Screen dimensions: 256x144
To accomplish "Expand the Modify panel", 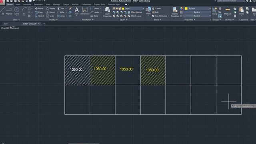I will tap(53, 20).
